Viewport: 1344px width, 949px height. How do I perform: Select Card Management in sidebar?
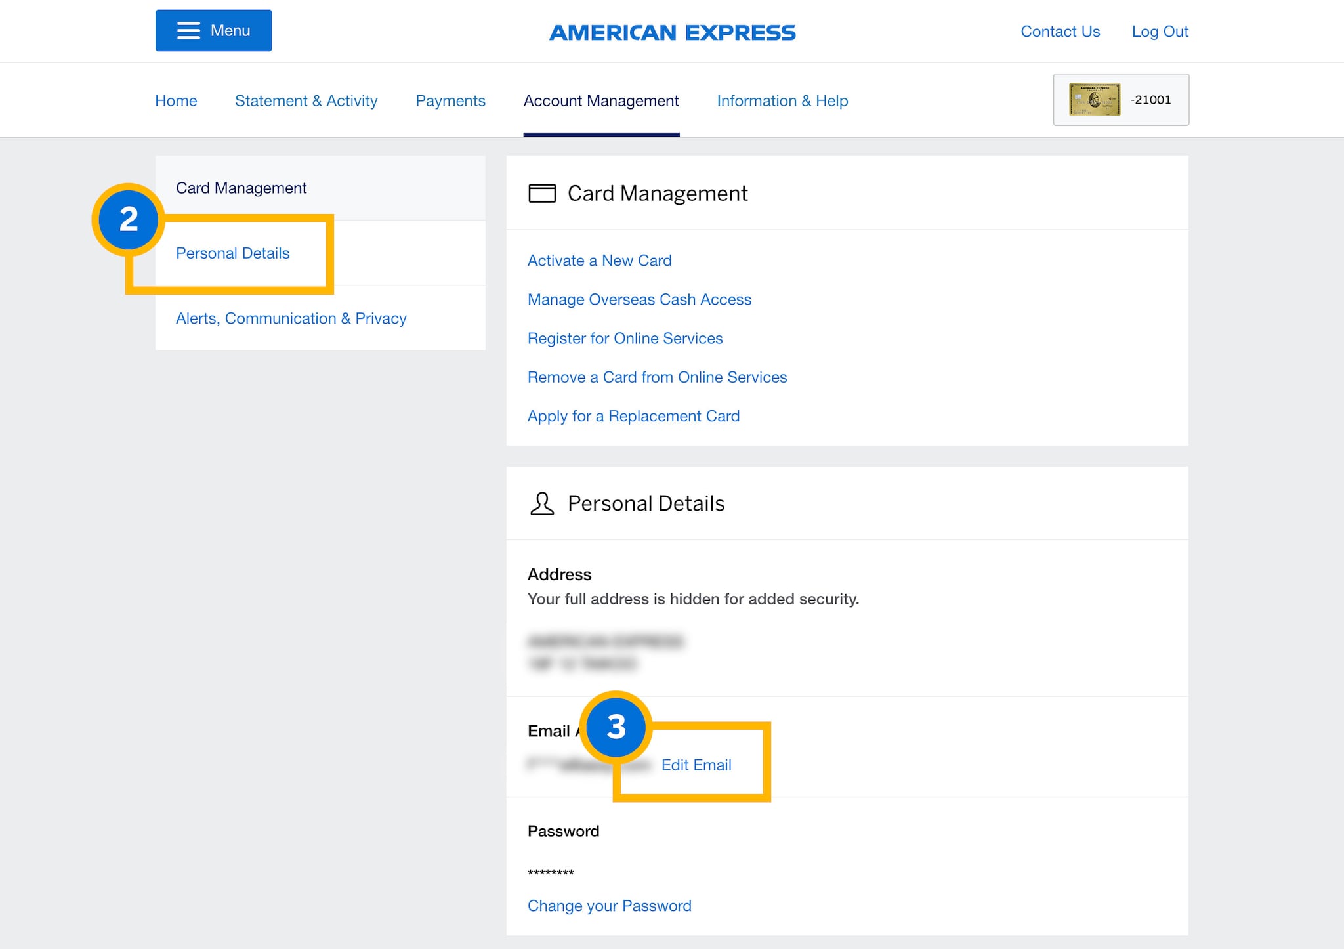pos(241,188)
